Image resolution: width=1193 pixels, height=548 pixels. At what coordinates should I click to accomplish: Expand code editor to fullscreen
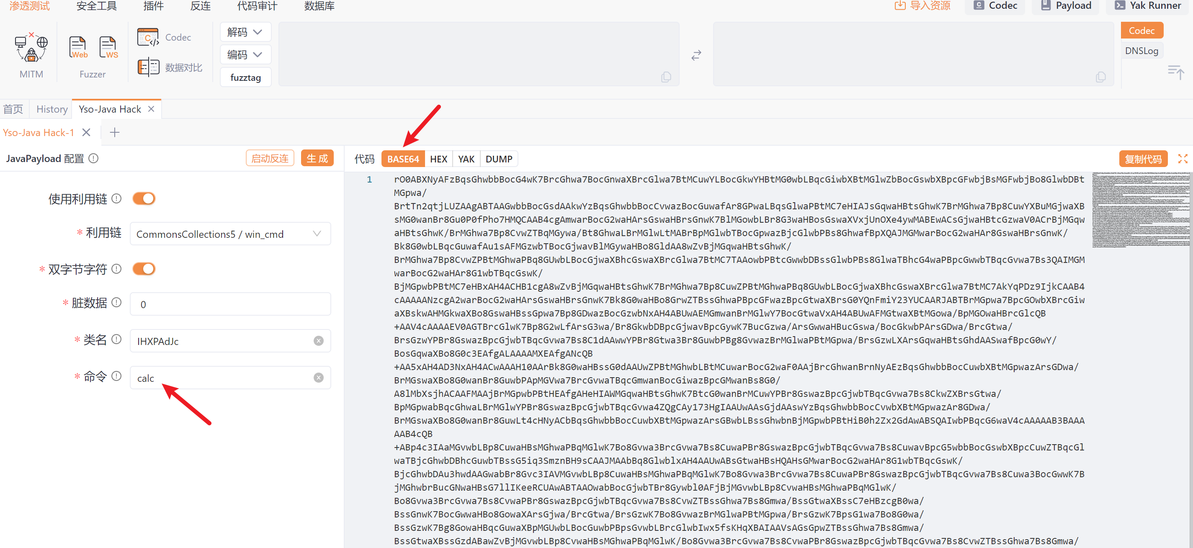point(1183,159)
